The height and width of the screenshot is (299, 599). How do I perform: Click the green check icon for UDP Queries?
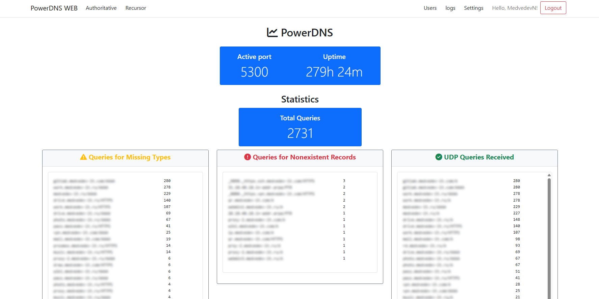click(439, 157)
